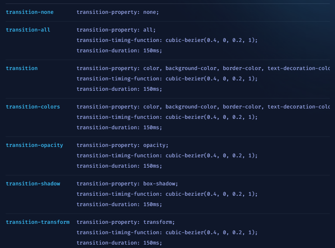Click the "transition-property: none;" code line
The height and width of the screenshot is (248, 335).
118,12
